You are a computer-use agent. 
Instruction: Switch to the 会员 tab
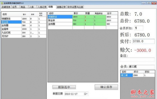tap(15, 7)
